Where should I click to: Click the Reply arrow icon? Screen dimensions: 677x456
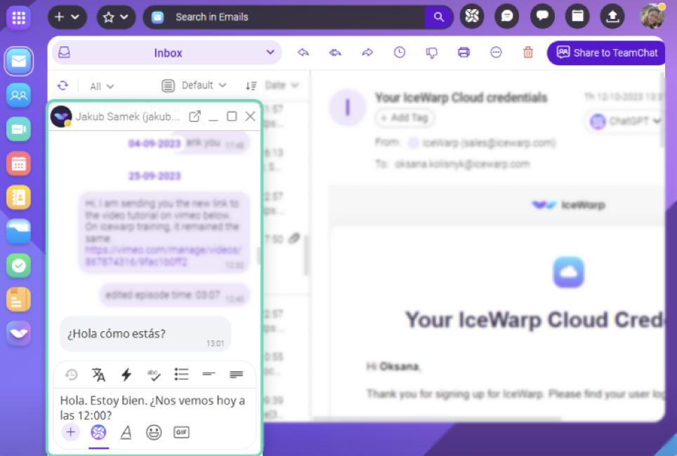tap(303, 53)
